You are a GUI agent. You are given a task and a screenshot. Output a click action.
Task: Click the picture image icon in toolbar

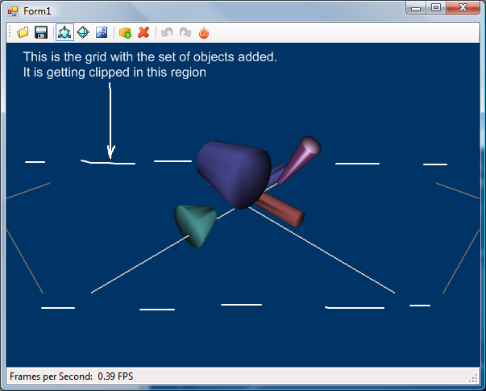coord(102,32)
